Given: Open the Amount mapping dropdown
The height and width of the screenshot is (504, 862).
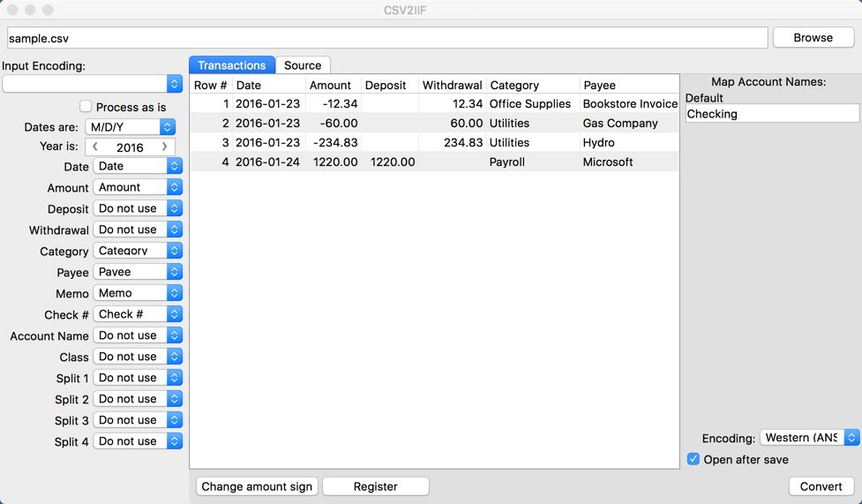Looking at the screenshot, I should click(x=138, y=187).
